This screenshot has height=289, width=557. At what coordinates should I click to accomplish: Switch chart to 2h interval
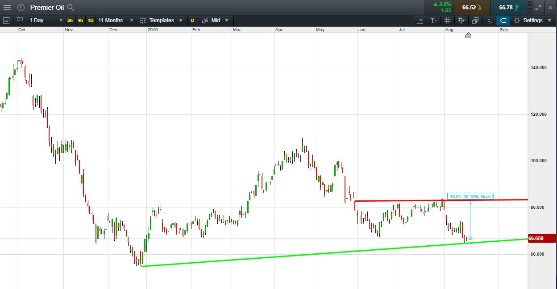[x=71, y=20]
